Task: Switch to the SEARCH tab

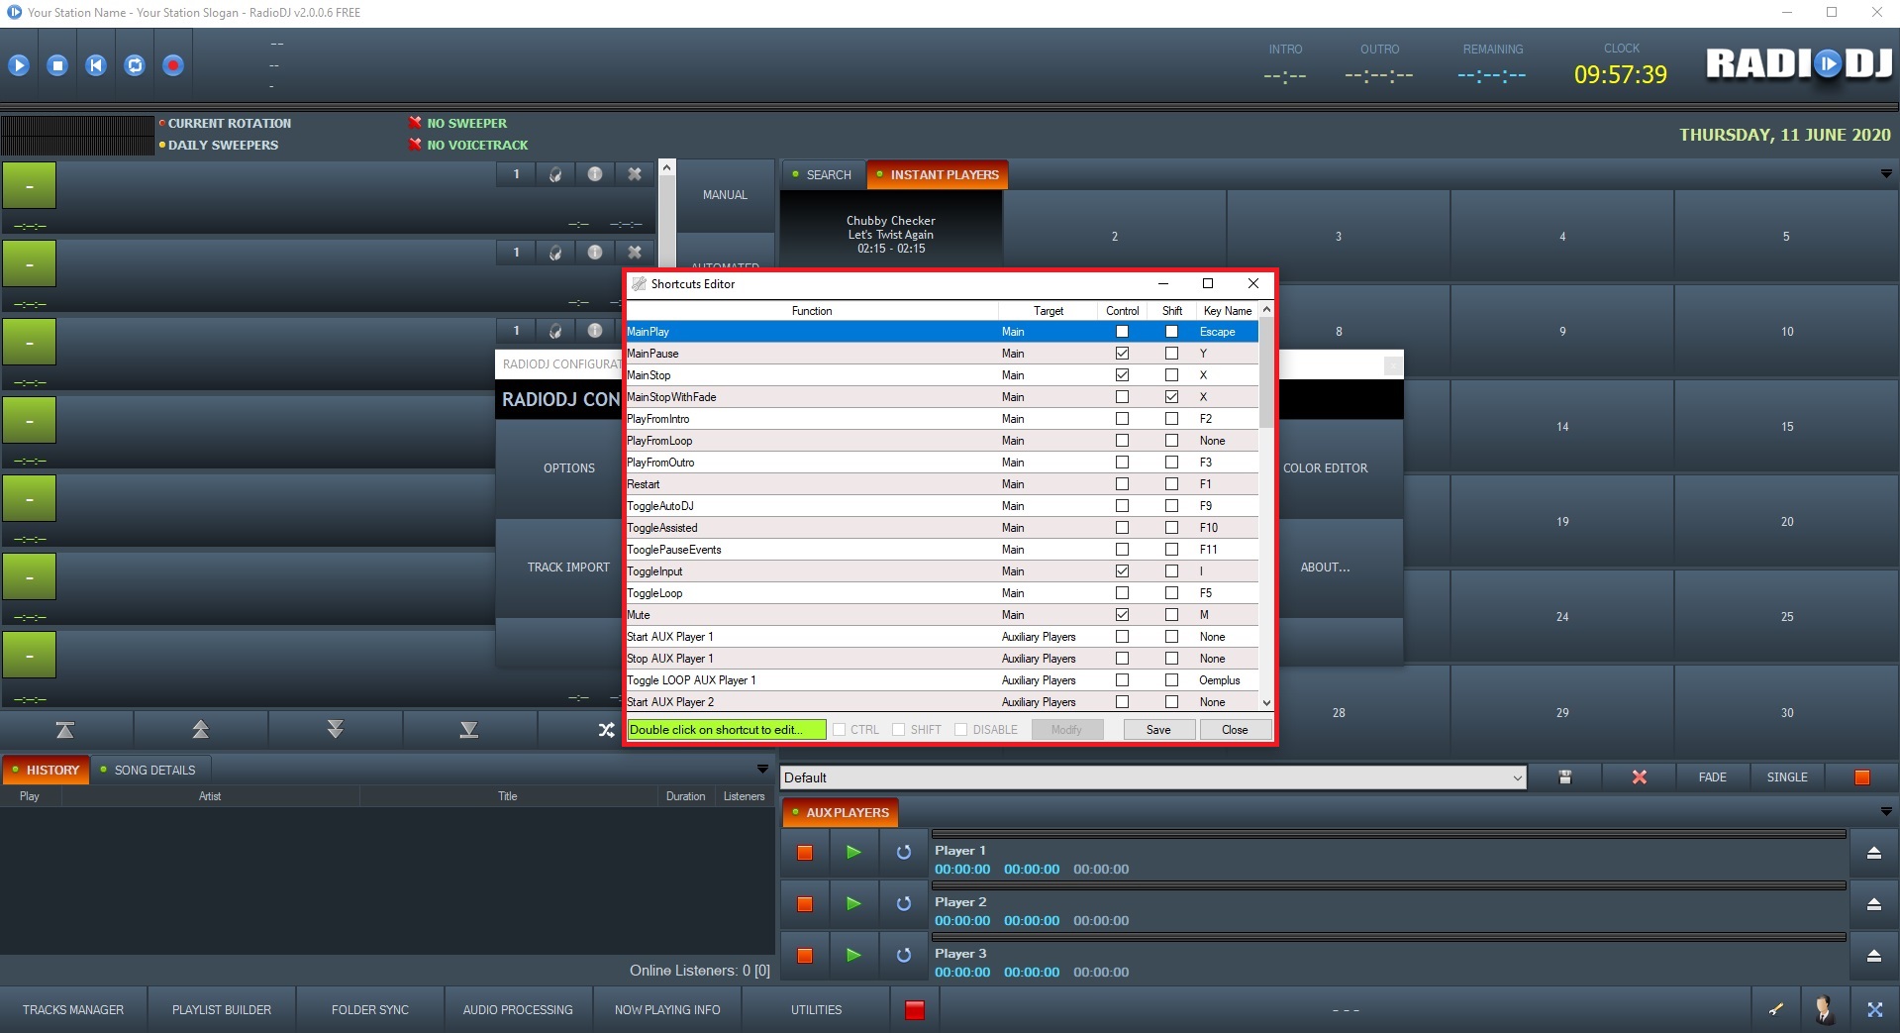Action: pos(822,175)
